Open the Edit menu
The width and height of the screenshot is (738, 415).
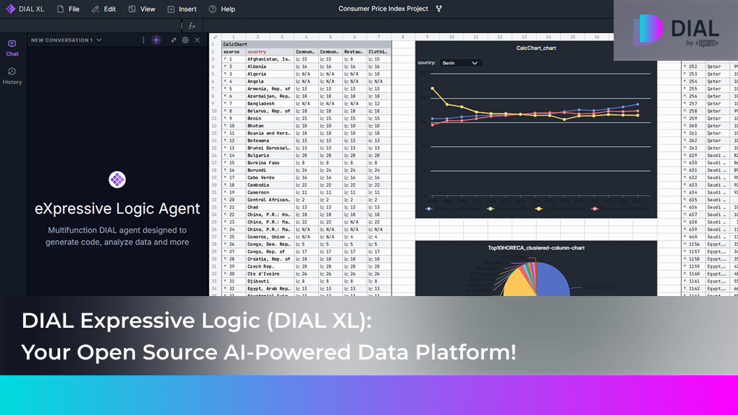click(x=104, y=9)
